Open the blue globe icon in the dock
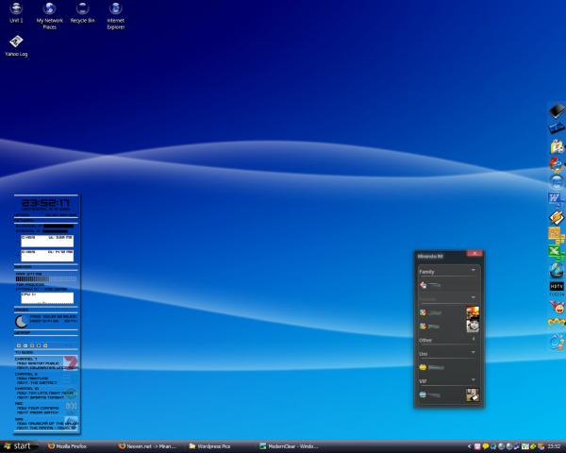 pos(557,270)
